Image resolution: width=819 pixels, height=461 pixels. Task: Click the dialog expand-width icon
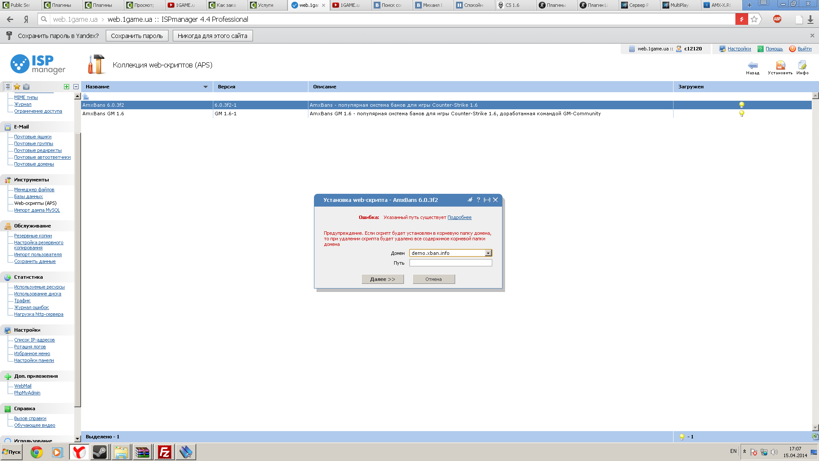[x=487, y=200]
